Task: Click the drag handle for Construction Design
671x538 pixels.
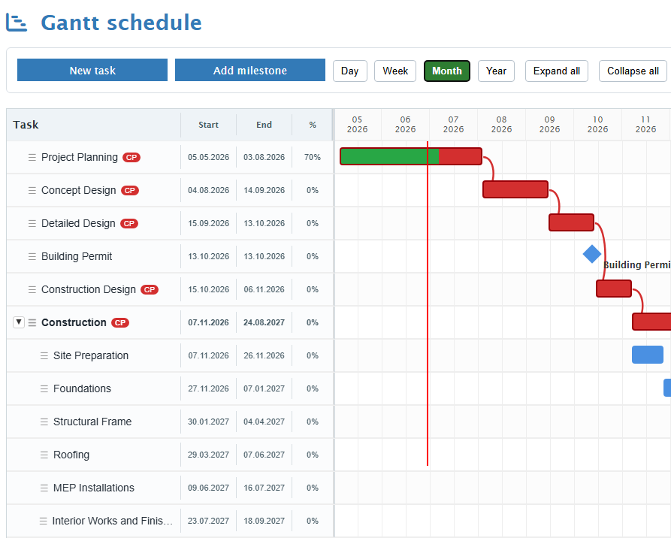Action: pyautogui.click(x=32, y=290)
